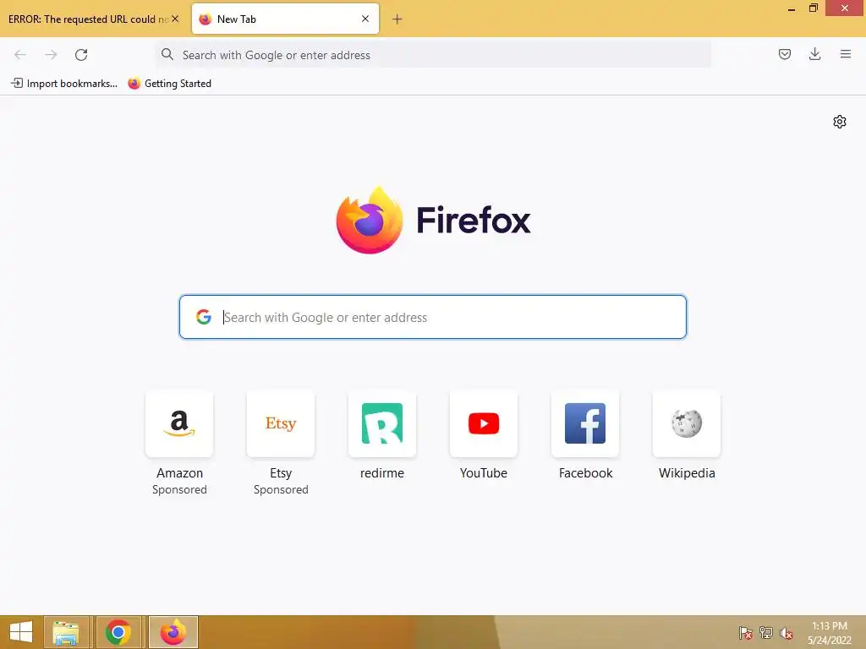Switch to the ERROR requested URL tab
This screenshot has width=866, height=649.
88,19
